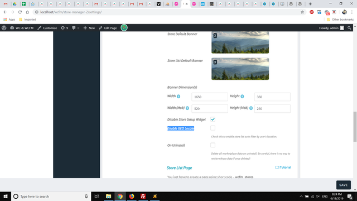Image resolution: width=357 pixels, height=201 pixels.
Task: Open File Explorer from the taskbar
Action: click(108, 196)
